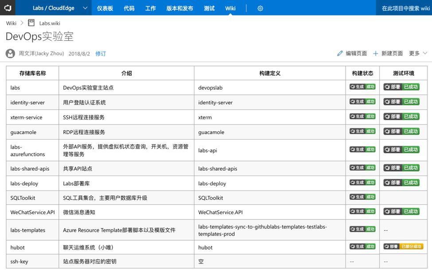The image size is (432, 277).
Task: Select the ssh-key repository name cell
Action: [32, 261]
